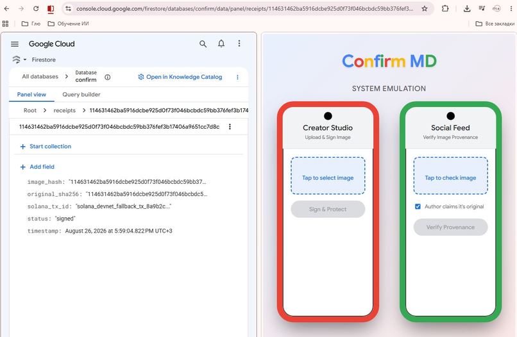Open site information icon in the address bar
Viewport: 517px width, 337px height.
point(68,8)
